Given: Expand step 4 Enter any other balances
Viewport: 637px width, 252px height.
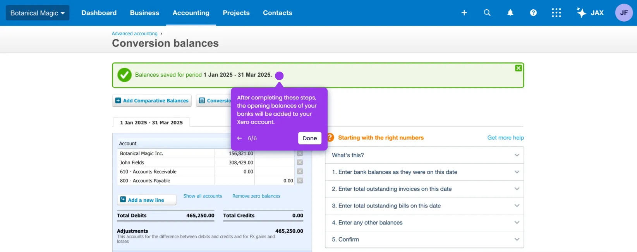Looking at the screenshot, I should coord(424,223).
